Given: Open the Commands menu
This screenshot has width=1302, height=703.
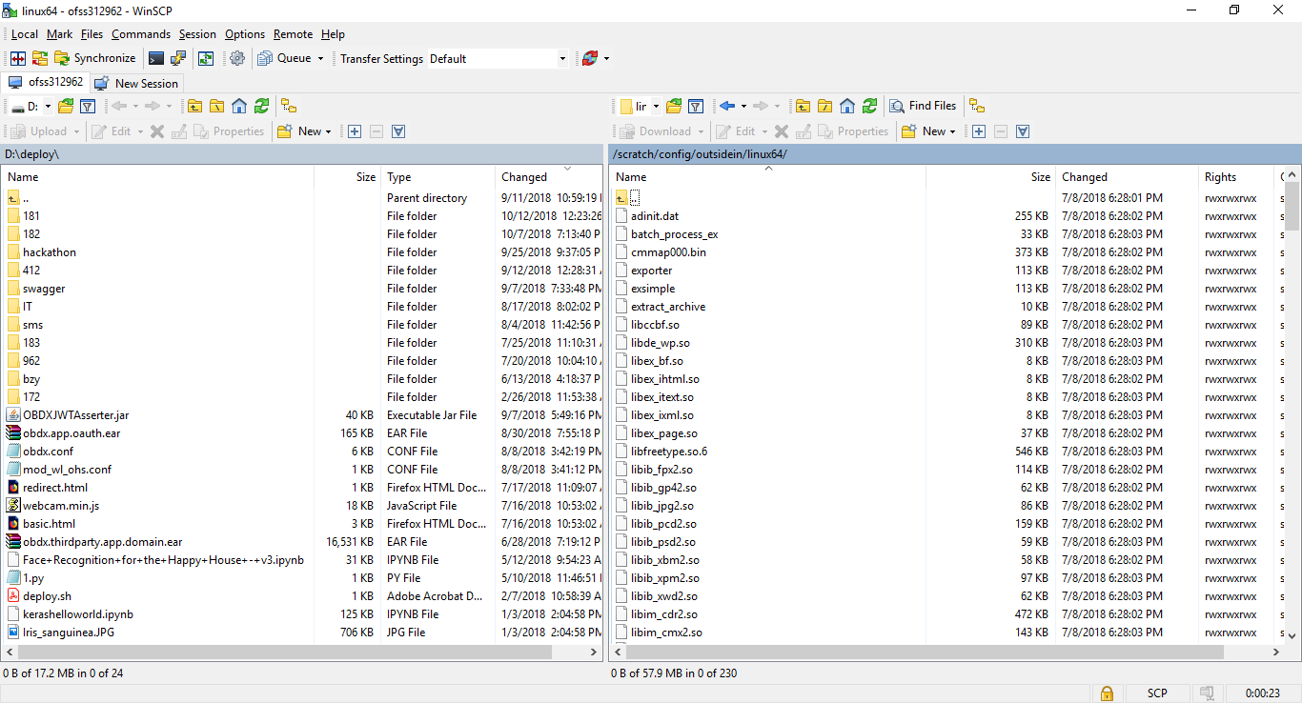Looking at the screenshot, I should [141, 34].
